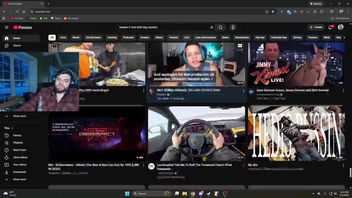Open options for My Mix
The height and width of the screenshot is (198, 352).
pos(343,165)
